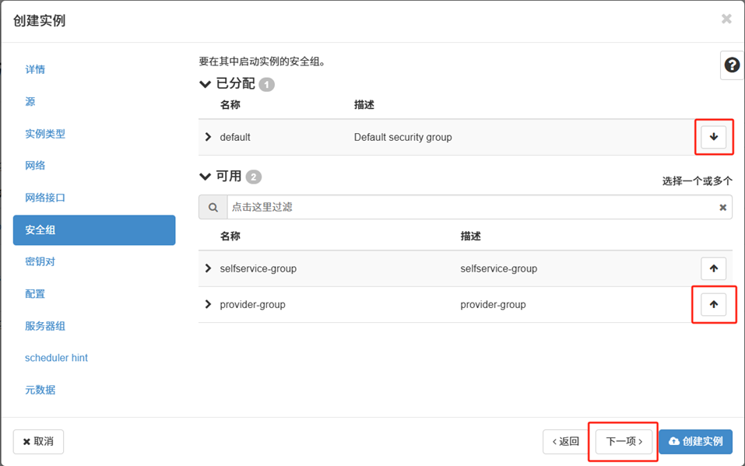Click the magnifier search icon
745x466 pixels.
click(213, 207)
